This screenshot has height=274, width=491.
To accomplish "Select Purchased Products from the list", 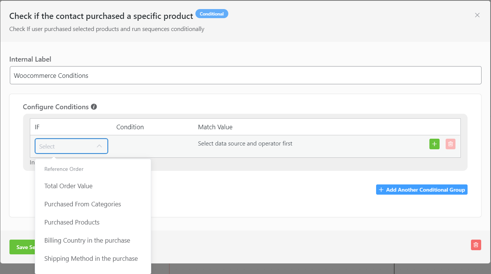I will [72, 222].
